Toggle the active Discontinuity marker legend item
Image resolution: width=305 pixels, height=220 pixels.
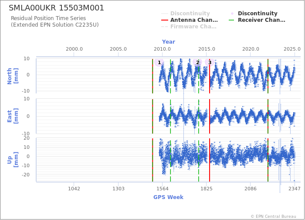pos(254,14)
